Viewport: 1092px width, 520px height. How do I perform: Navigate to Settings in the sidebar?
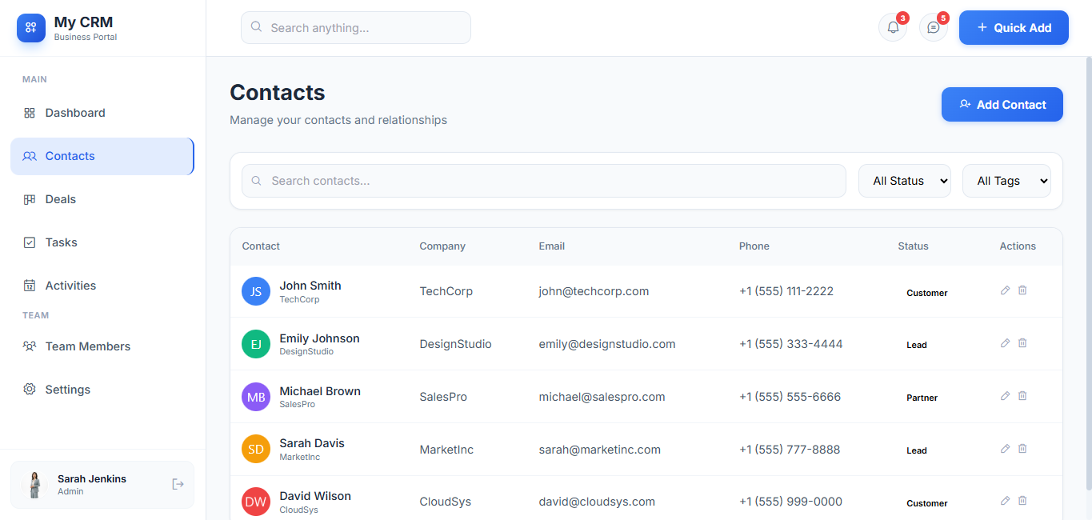(x=68, y=390)
